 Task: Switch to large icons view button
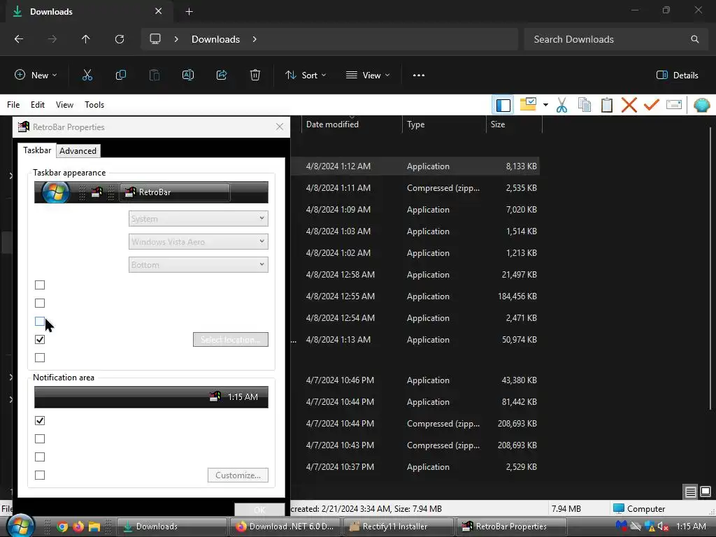tap(706, 492)
